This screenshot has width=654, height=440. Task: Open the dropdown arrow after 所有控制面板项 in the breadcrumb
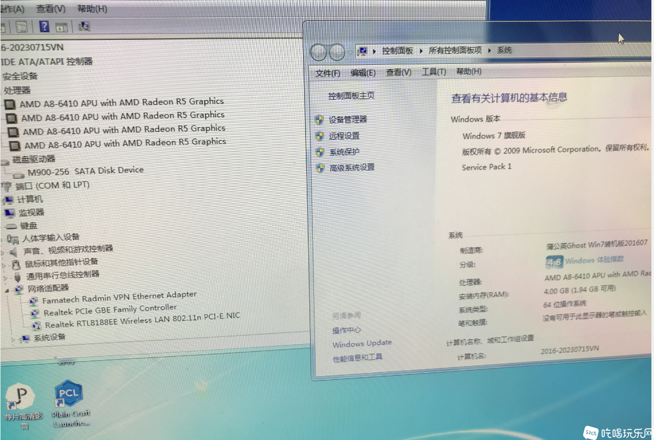pos(489,50)
